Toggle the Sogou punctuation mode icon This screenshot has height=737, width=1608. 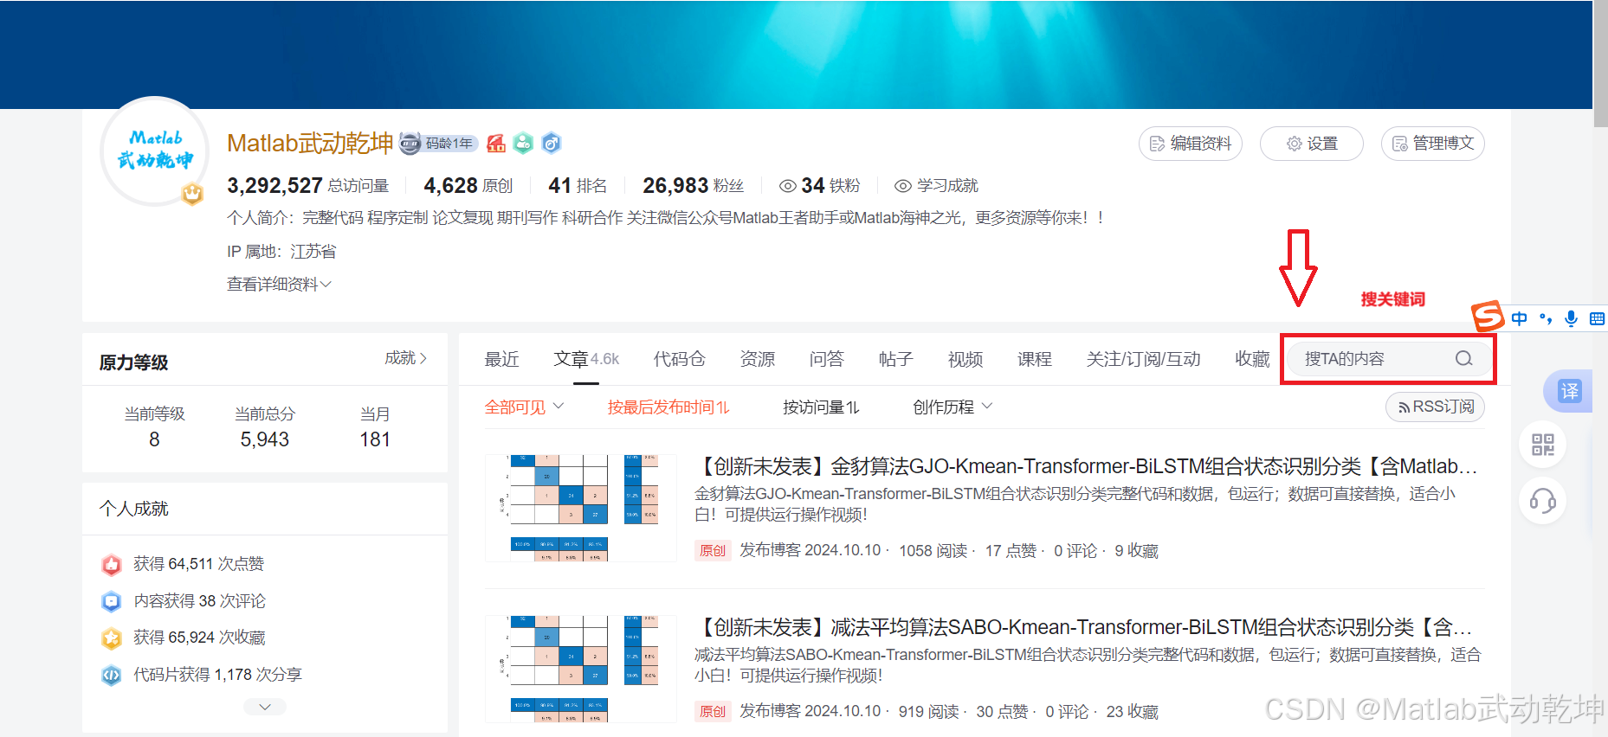(x=1546, y=318)
